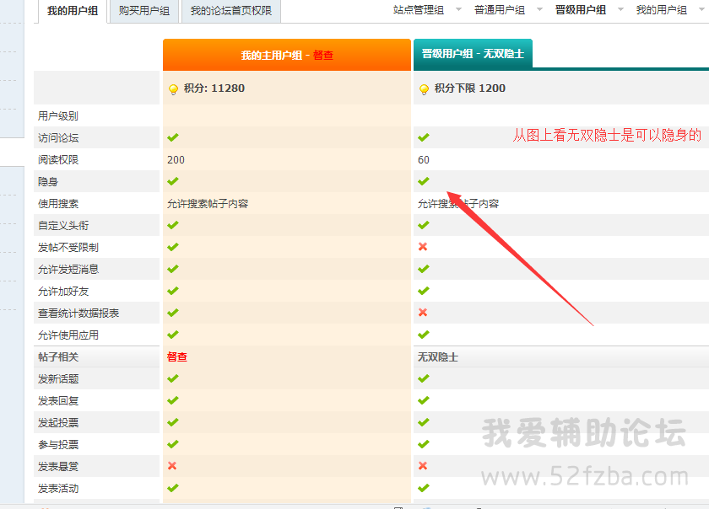Click the 阅读权限 row label
The width and height of the screenshot is (709, 509).
coord(58,160)
